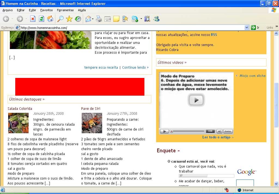
Task: Play the video using the large center button
Action: [x=196, y=100]
